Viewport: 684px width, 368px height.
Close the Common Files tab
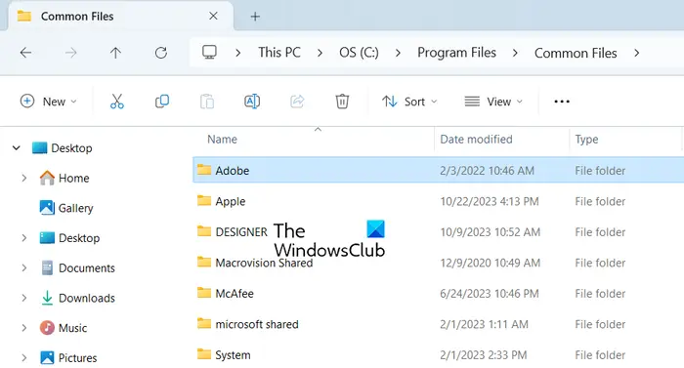pos(213,17)
